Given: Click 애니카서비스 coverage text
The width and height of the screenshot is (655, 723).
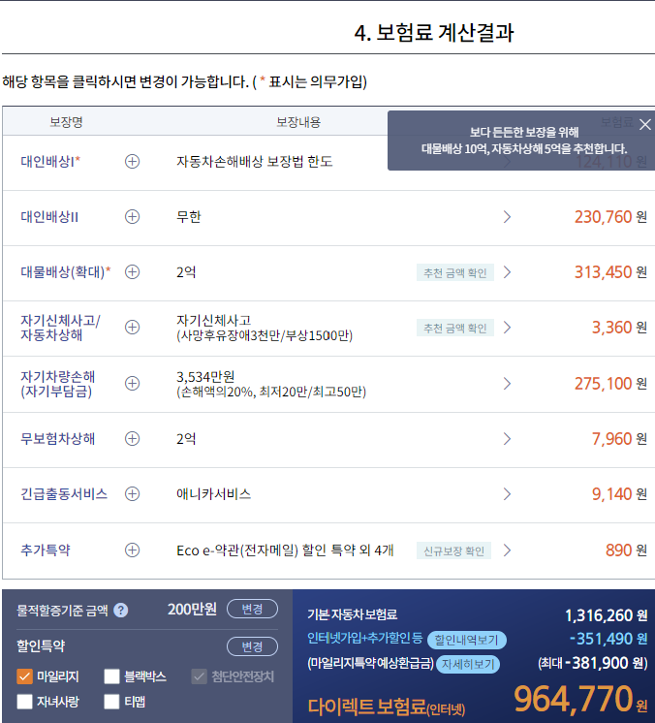Looking at the screenshot, I should point(214,494).
